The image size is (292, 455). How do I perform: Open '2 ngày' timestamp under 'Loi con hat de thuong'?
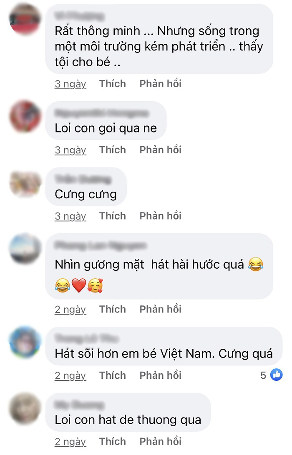tap(70, 442)
